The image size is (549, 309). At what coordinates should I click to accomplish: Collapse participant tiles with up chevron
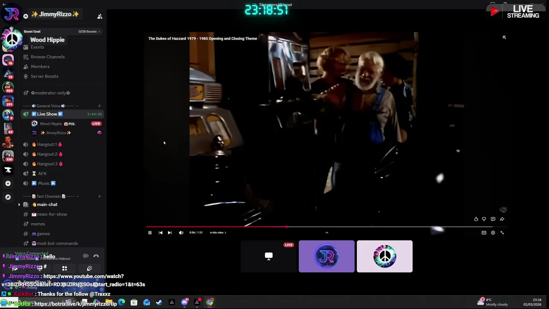coord(326,233)
